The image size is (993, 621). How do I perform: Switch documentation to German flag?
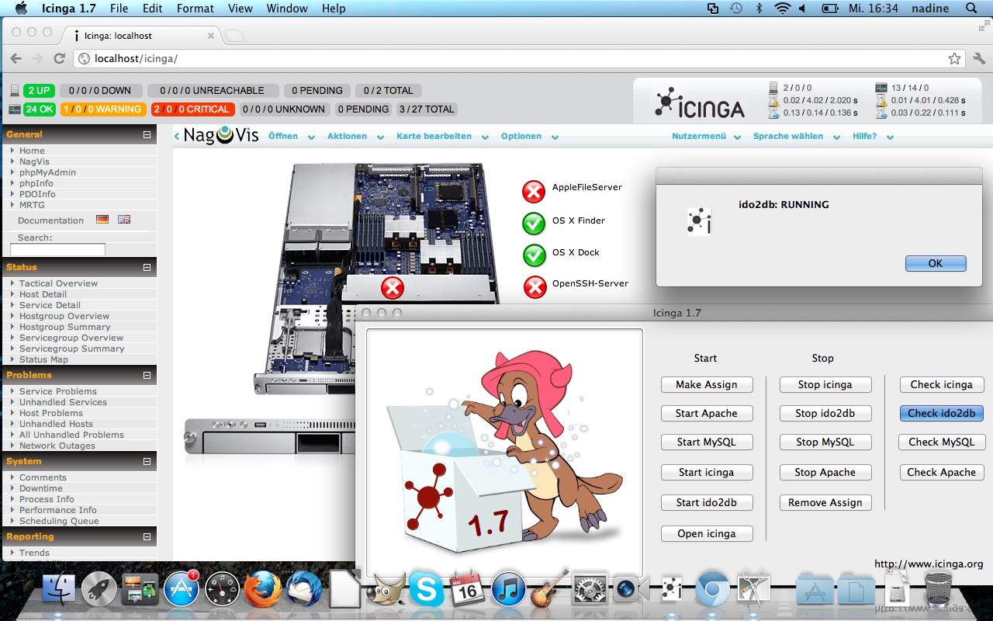102,220
